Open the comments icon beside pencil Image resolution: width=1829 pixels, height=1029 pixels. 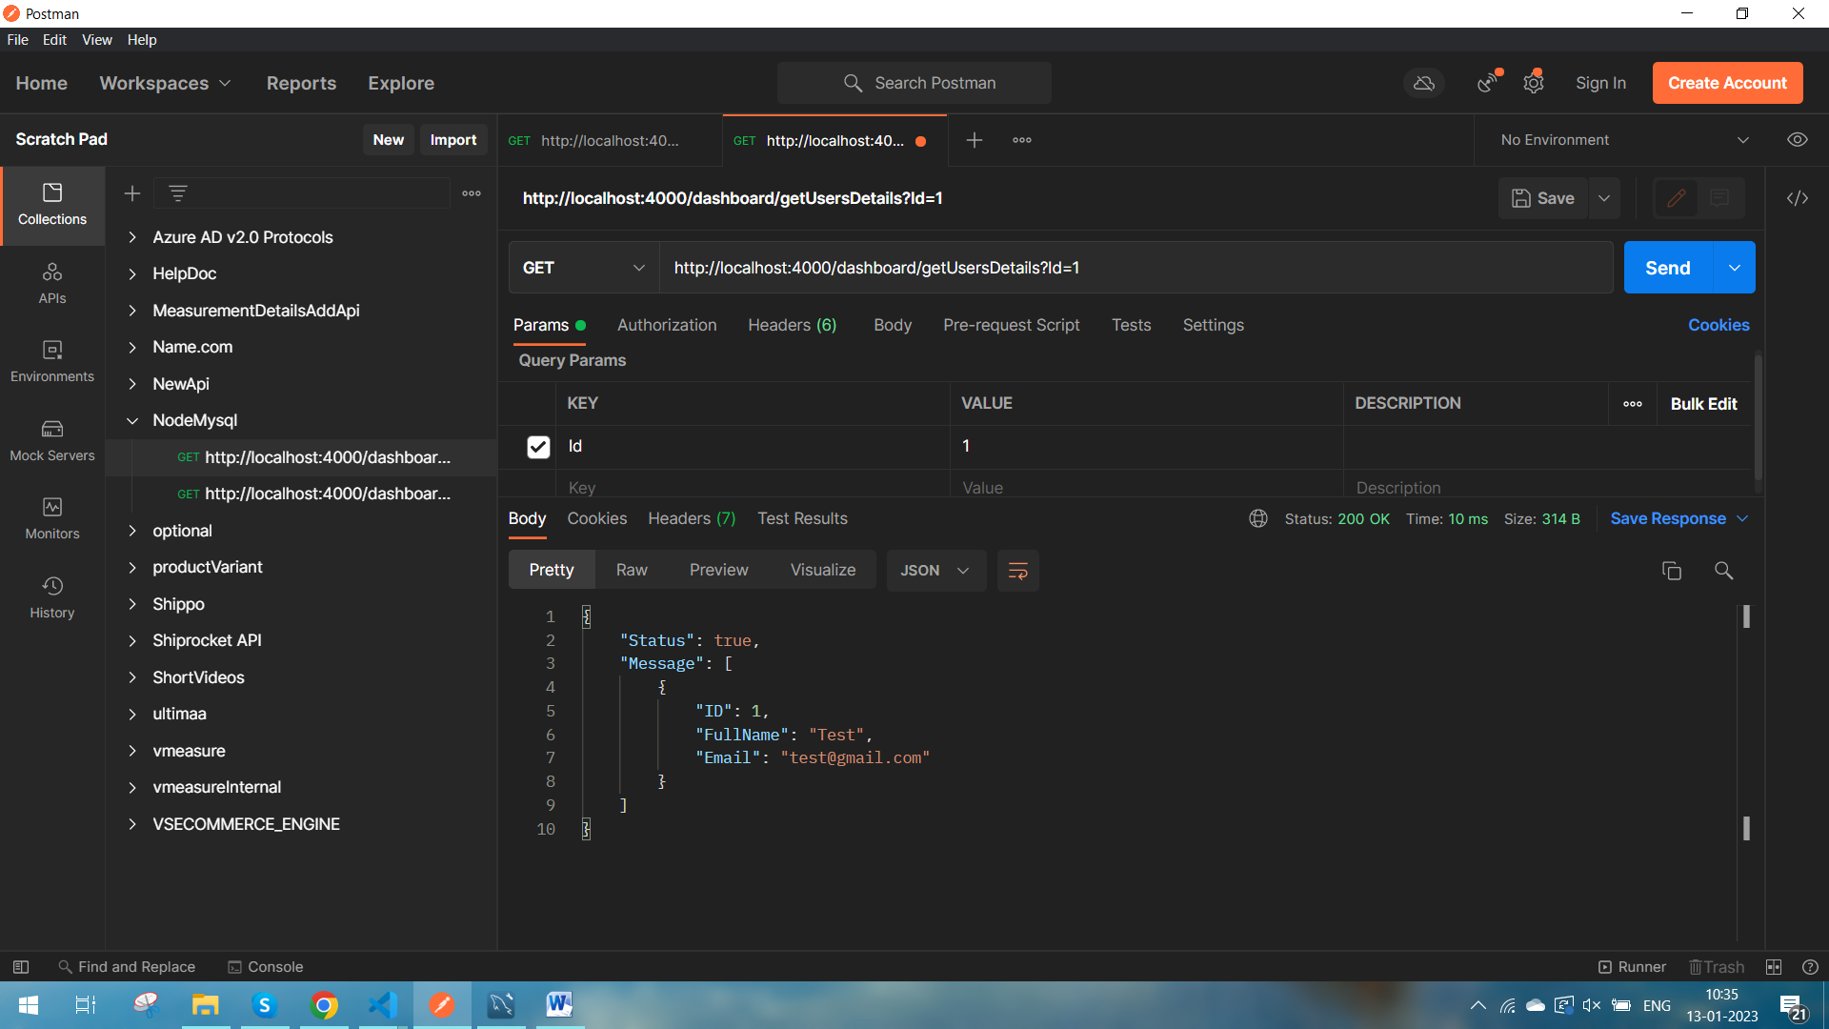pos(1719,198)
